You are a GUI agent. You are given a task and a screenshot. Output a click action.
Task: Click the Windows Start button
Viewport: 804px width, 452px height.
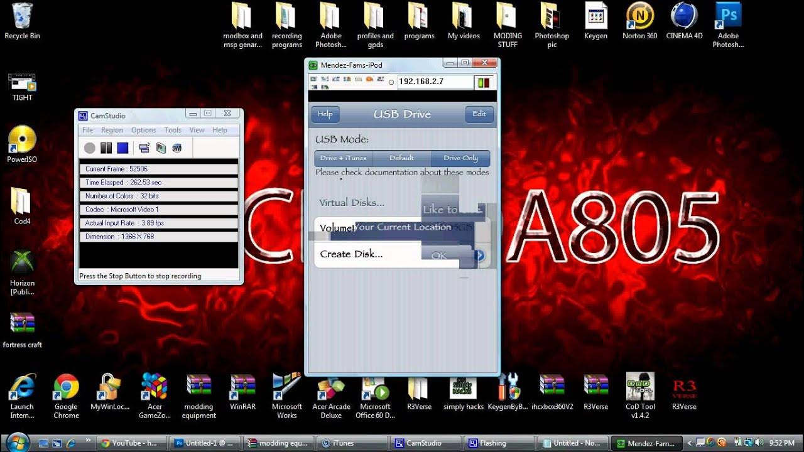[18, 443]
